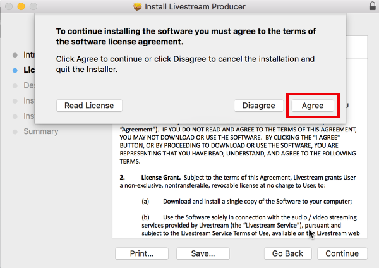Click the 'Click Agree to continue' message text
Screen dimensions: 379x268
tap(185, 64)
